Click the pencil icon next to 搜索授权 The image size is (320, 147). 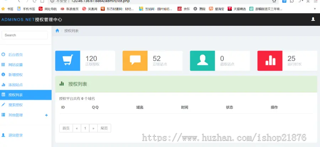click(x=3, y=105)
